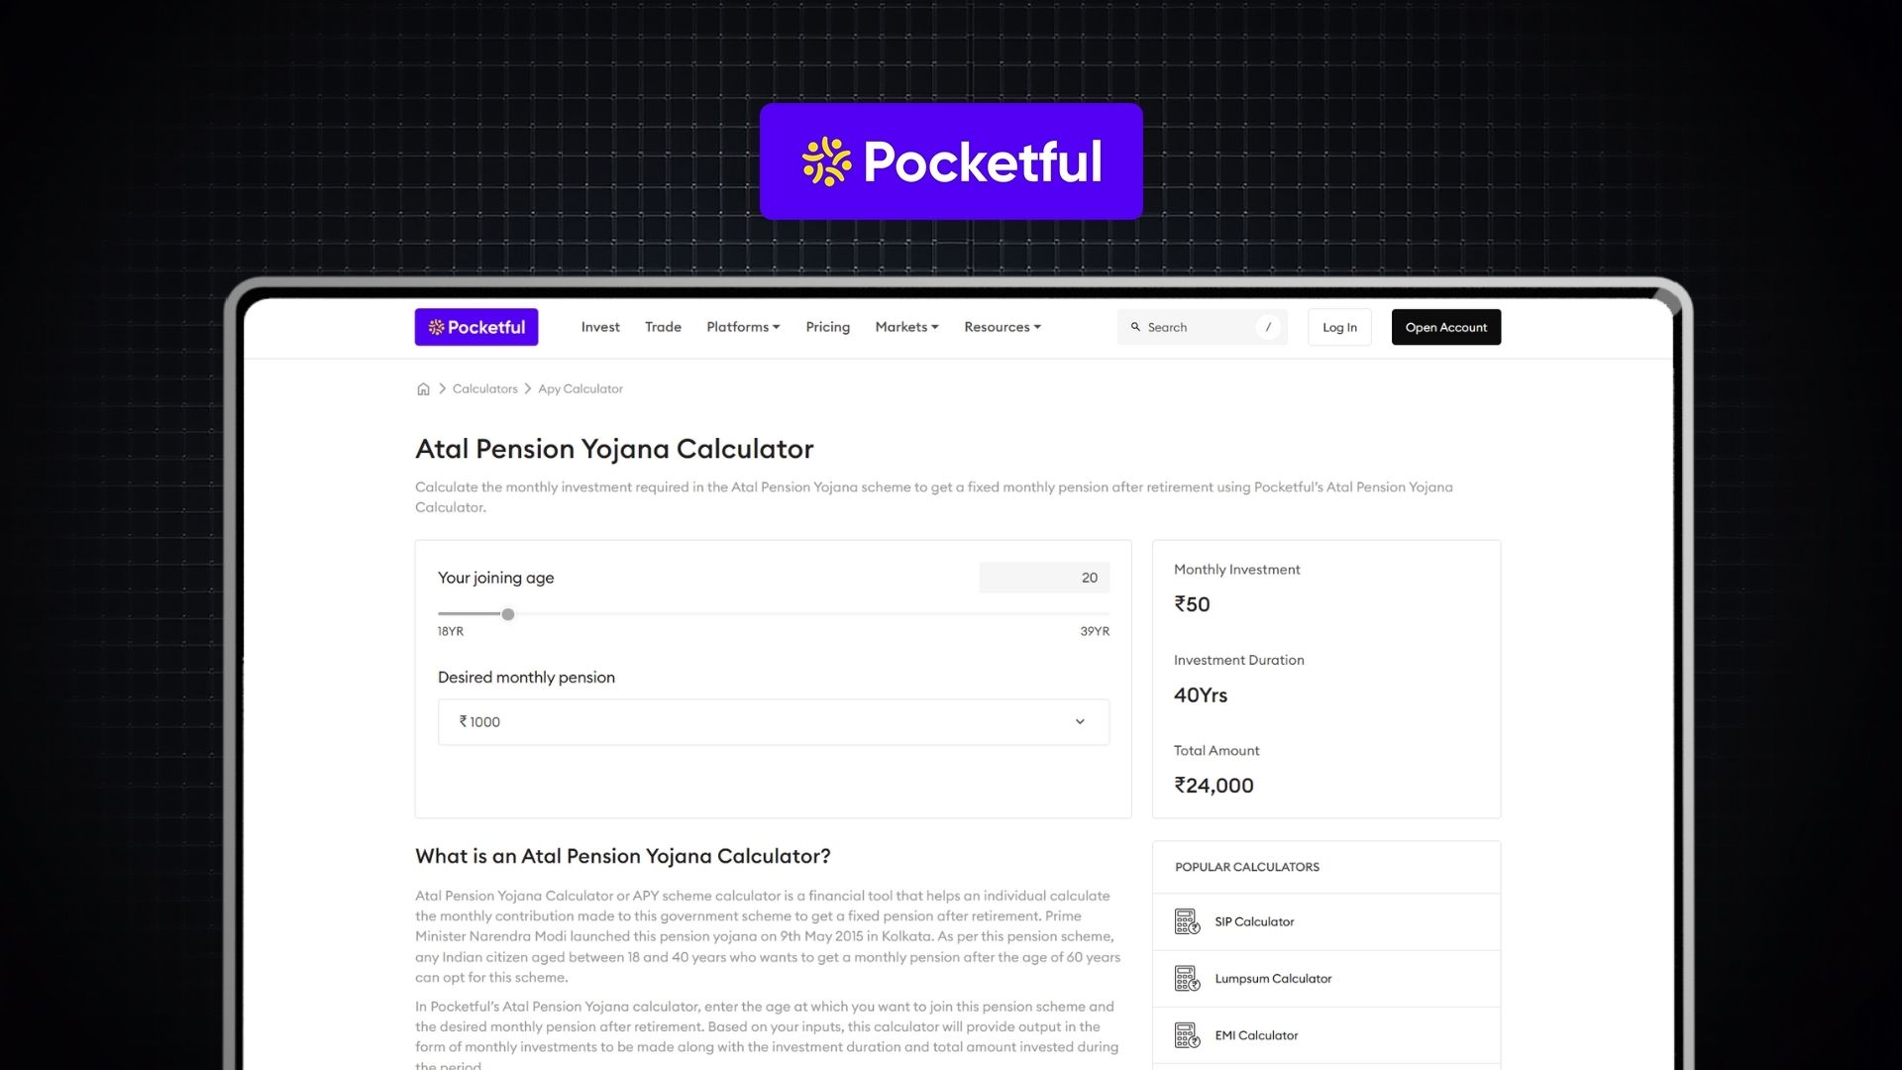This screenshot has width=1902, height=1070.
Task: Click the Log In button
Action: tap(1339, 327)
